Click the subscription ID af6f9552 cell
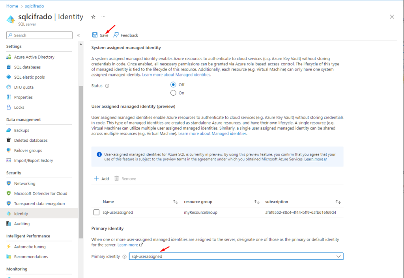The width and height of the screenshot is (404, 278). tap(301, 212)
